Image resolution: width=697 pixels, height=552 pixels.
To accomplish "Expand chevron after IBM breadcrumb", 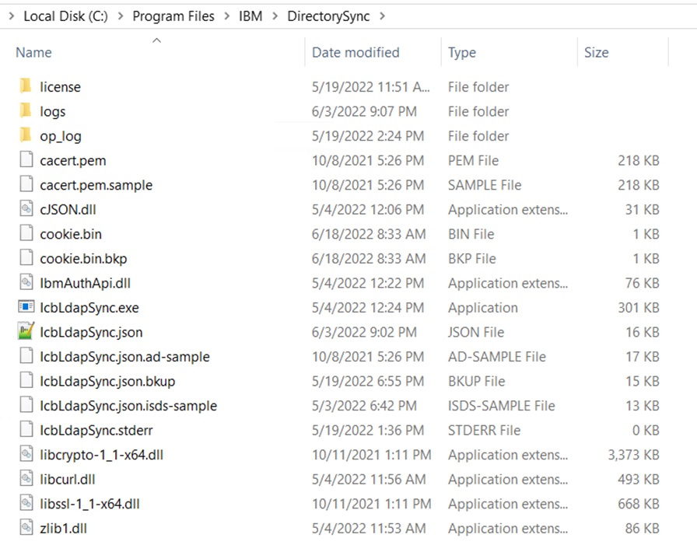I will [x=275, y=16].
